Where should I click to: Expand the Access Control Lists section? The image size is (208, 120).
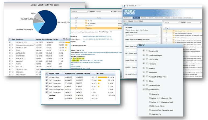(72, 46)
